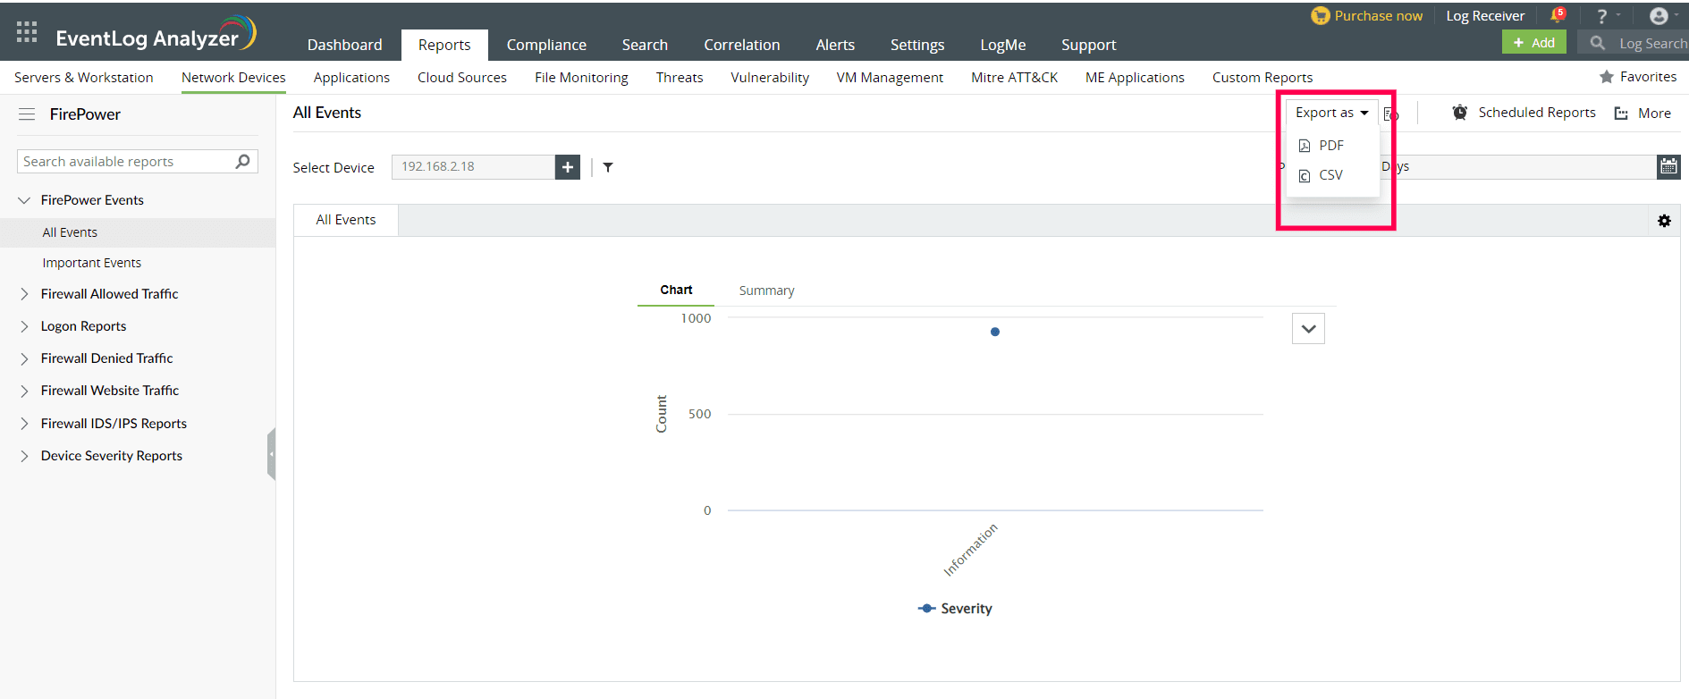The height and width of the screenshot is (699, 1689).
Task: Open the VM Management subtab
Action: click(x=890, y=78)
